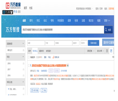Click the 登录/注册 link
Viewport: 118px width, 101px height.
click(99, 9)
